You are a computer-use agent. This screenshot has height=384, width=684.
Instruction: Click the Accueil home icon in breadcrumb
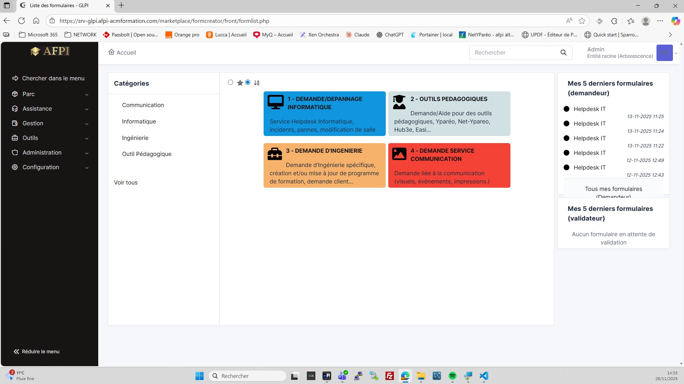click(111, 52)
